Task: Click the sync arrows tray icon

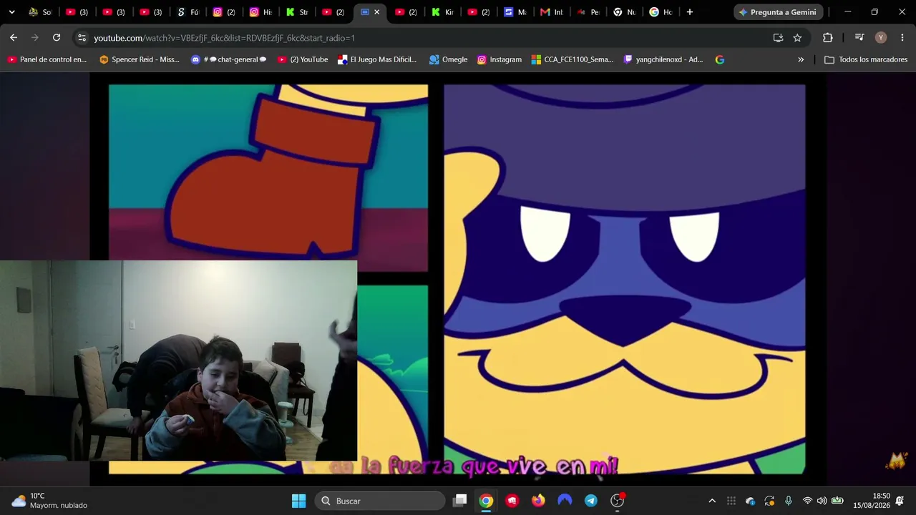Action: [x=769, y=501]
